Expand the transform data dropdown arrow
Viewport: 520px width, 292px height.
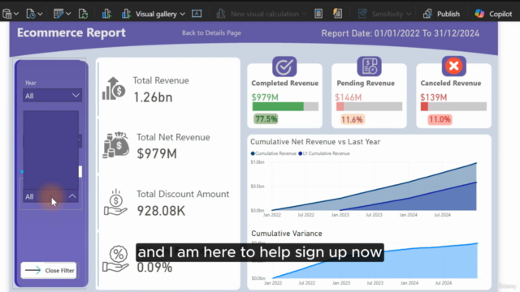[x=68, y=14]
